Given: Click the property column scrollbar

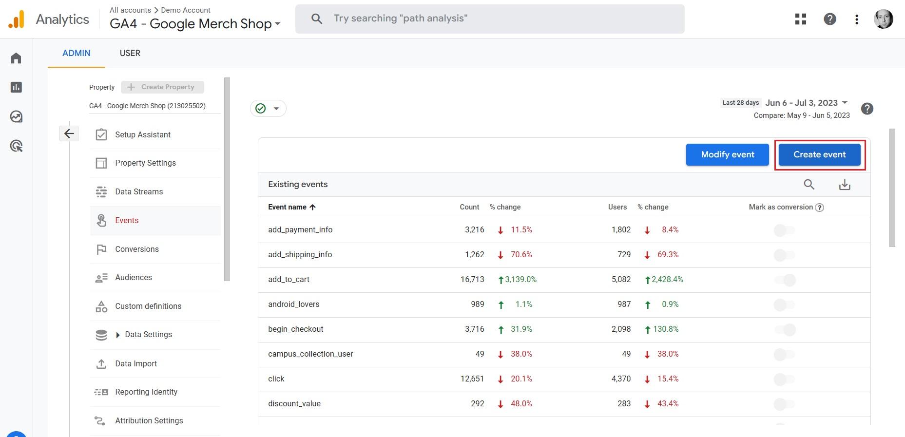Looking at the screenshot, I should coord(227,179).
